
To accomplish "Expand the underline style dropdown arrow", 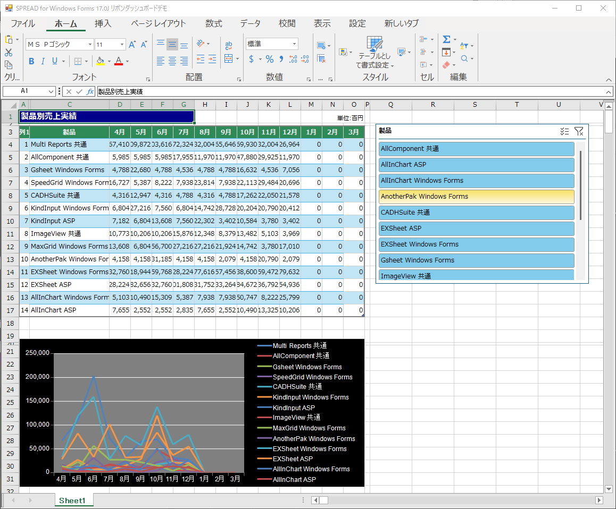I will [64, 61].
